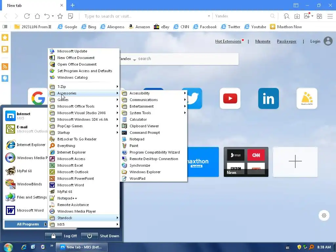Open the 20231106 From IE bookmarks folder

33,27
